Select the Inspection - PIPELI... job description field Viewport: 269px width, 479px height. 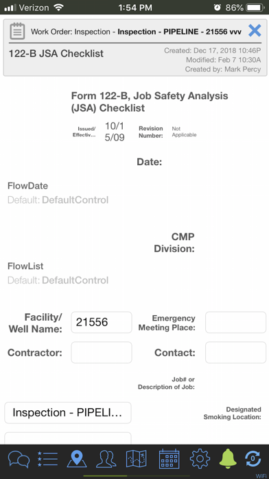(x=68, y=413)
